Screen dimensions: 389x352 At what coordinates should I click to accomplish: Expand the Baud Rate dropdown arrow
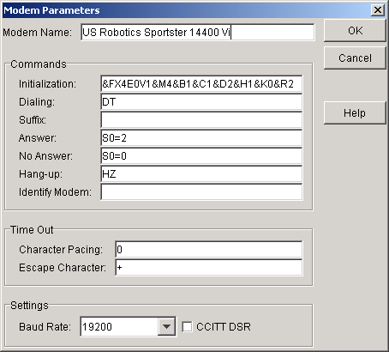coord(166,326)
